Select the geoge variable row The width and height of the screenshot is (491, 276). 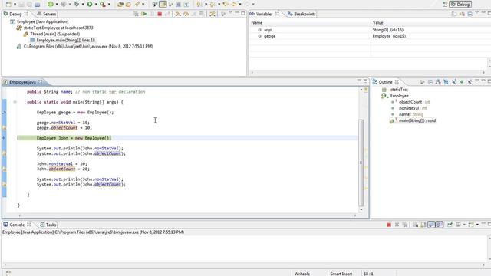(x=370, y=36)
